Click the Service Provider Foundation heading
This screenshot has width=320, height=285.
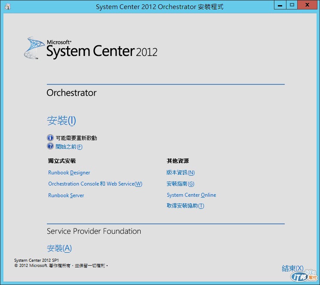pos(94,231)
